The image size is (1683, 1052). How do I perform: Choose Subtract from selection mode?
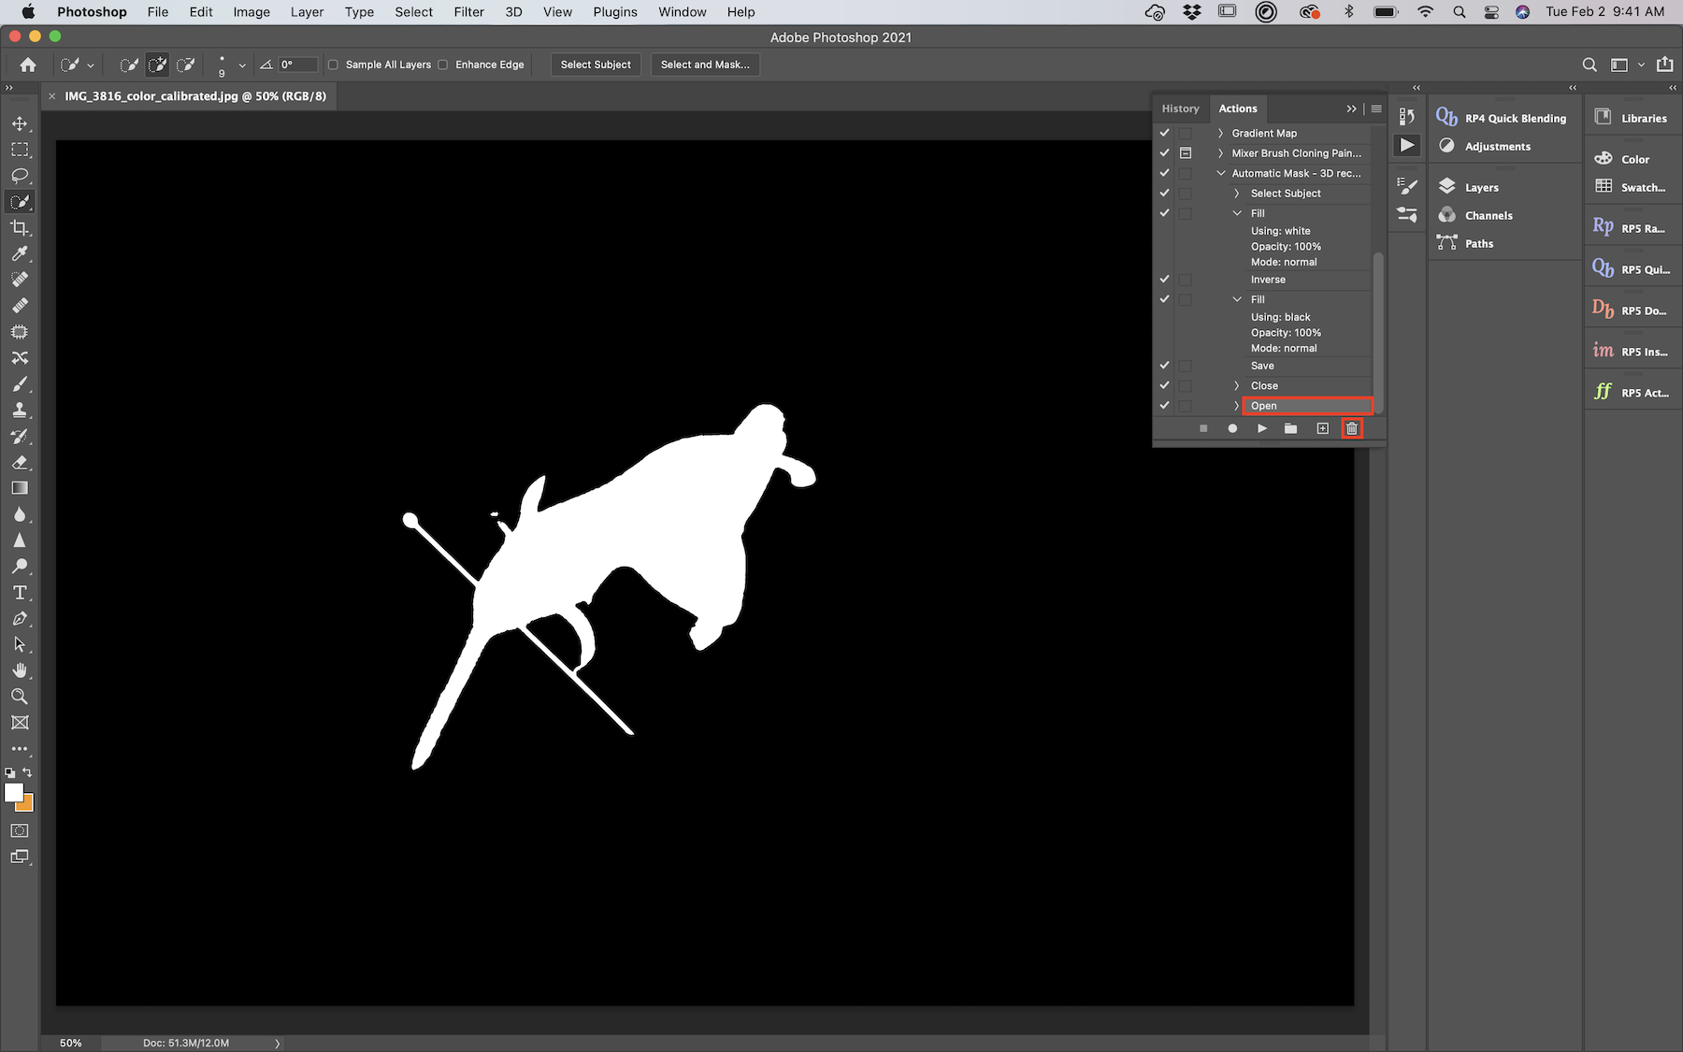tap(186, 65)
